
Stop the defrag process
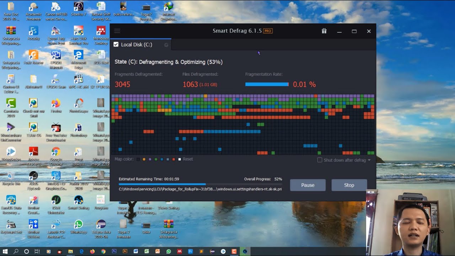[x=349, y=185]
